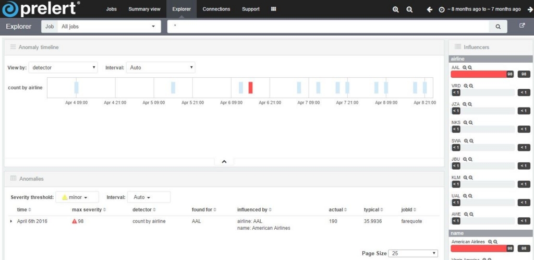Click the VRD influencer score bar
Viewport: 534px width, 260px height.
tap(482, 92)
